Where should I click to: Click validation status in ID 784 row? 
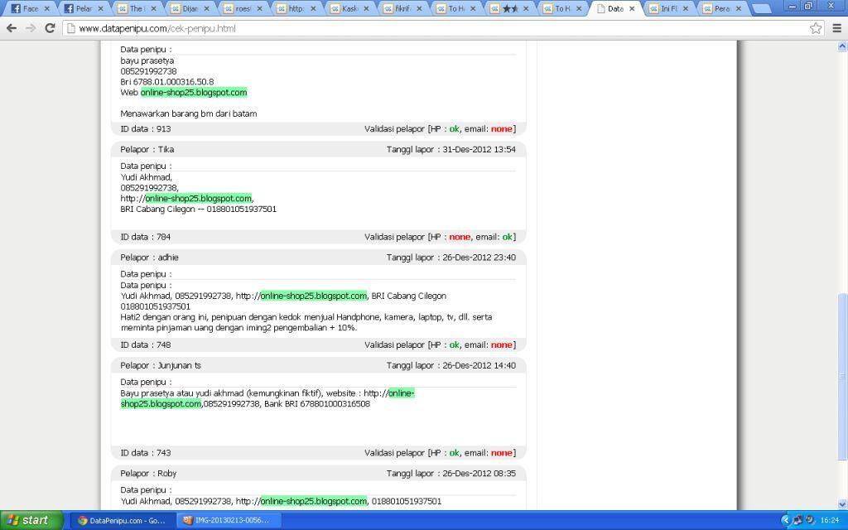click(x=441, y=237)
